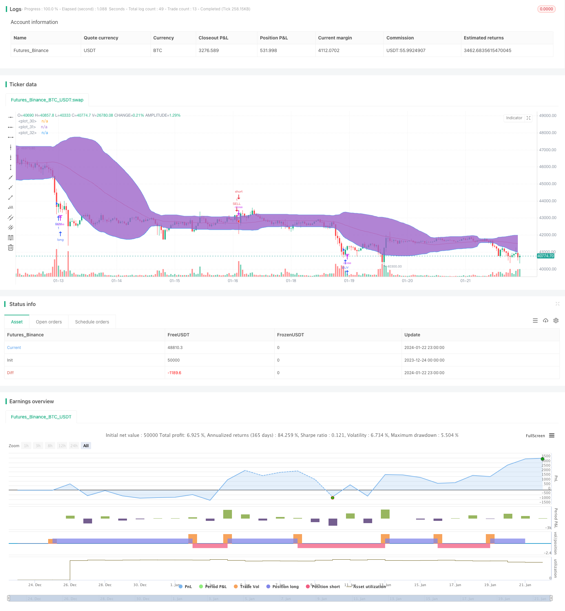Click the Diff row label in asset table
This screenshot has height=611, width=565.
10,373
